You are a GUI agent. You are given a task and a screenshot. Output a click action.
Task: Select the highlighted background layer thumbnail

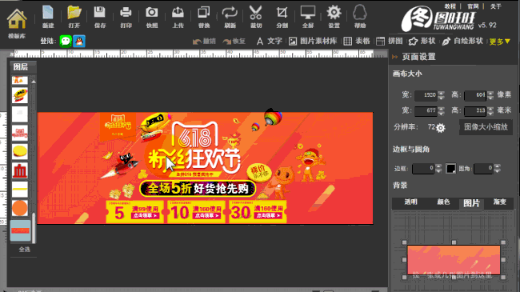click(20, 230)
